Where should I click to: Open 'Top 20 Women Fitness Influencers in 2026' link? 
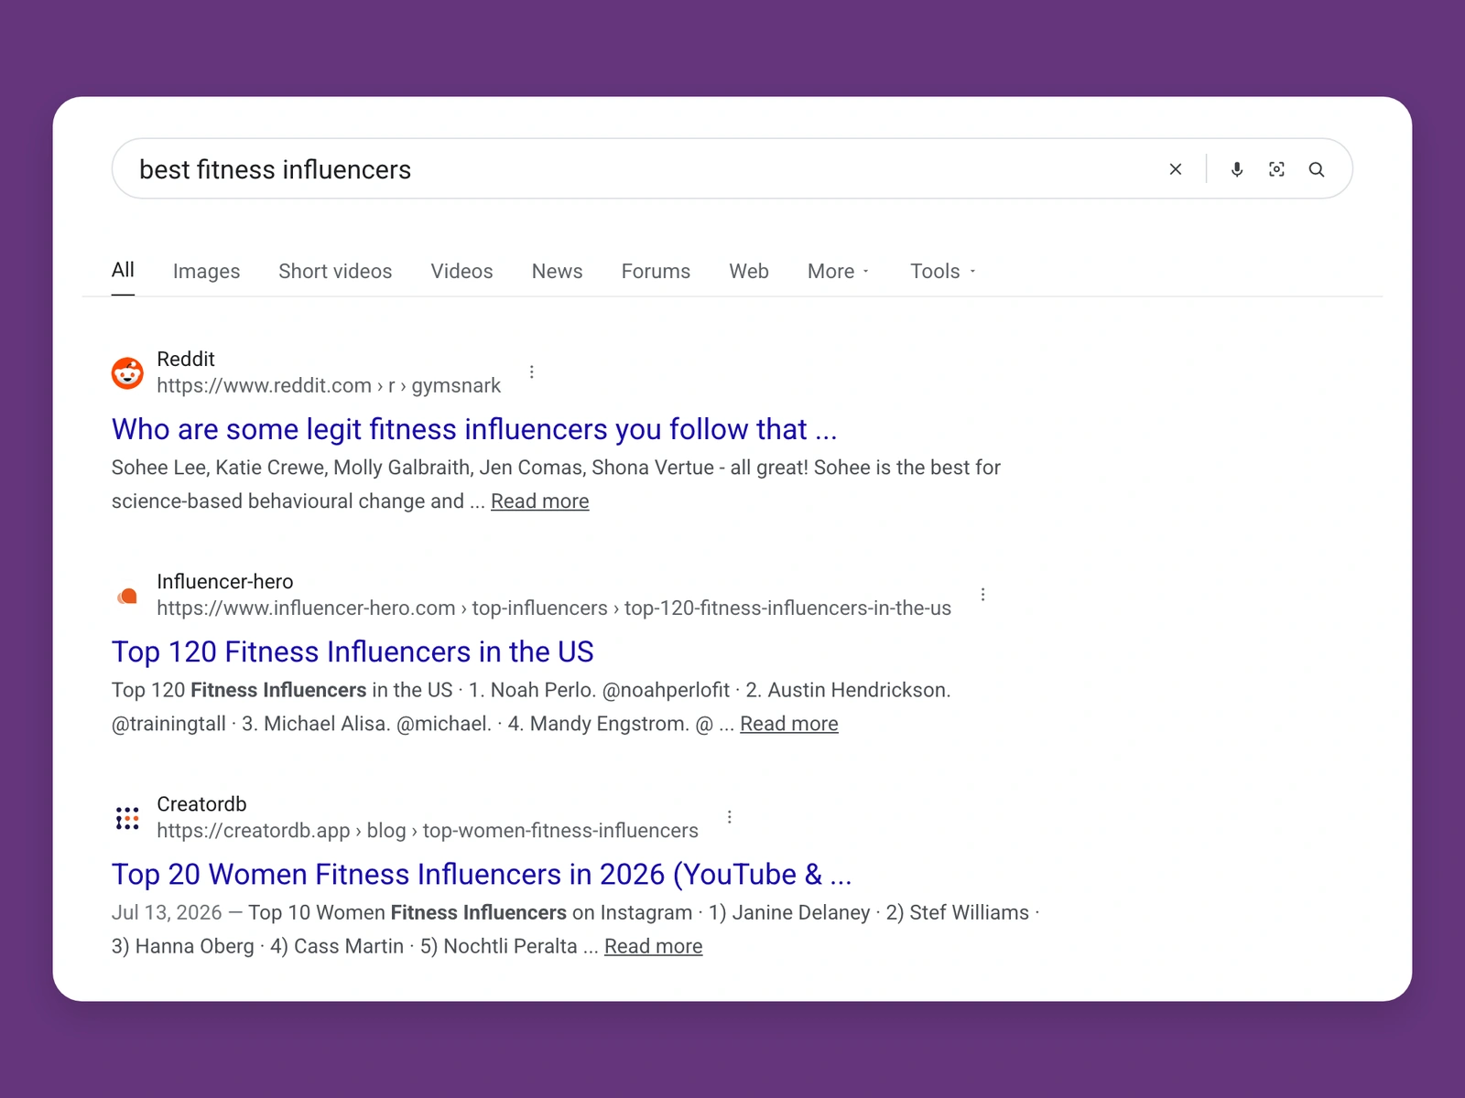482,874
